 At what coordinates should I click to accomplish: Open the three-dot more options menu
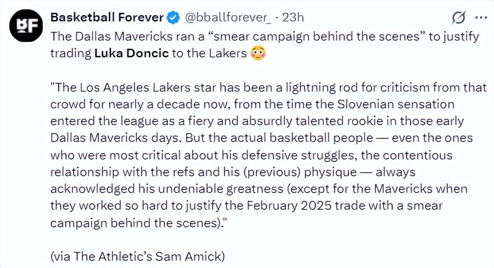point(481,18)
